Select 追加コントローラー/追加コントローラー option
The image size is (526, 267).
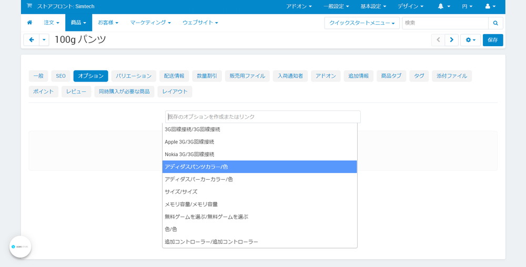[260, 242]
